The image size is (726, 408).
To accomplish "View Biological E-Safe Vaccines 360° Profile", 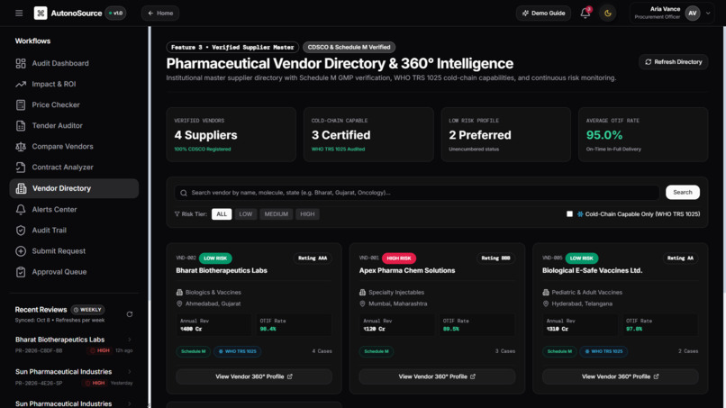I will (x=620, y=376).
